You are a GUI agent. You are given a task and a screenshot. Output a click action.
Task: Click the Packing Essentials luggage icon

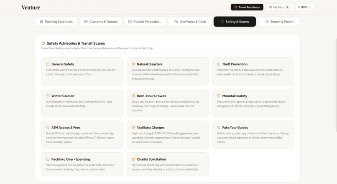[41, 22]
